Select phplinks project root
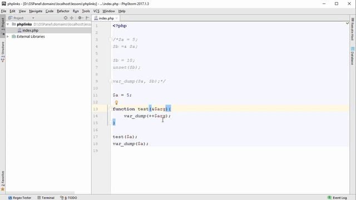356x200 pixels. click(24, 24)
